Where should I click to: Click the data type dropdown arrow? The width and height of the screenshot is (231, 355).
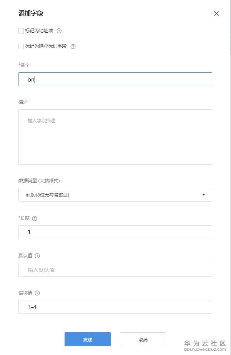click(204, 195)
